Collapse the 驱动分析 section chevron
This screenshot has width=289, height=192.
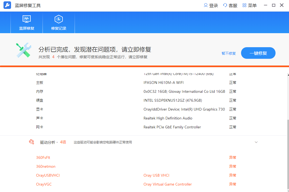pos(256,142)
